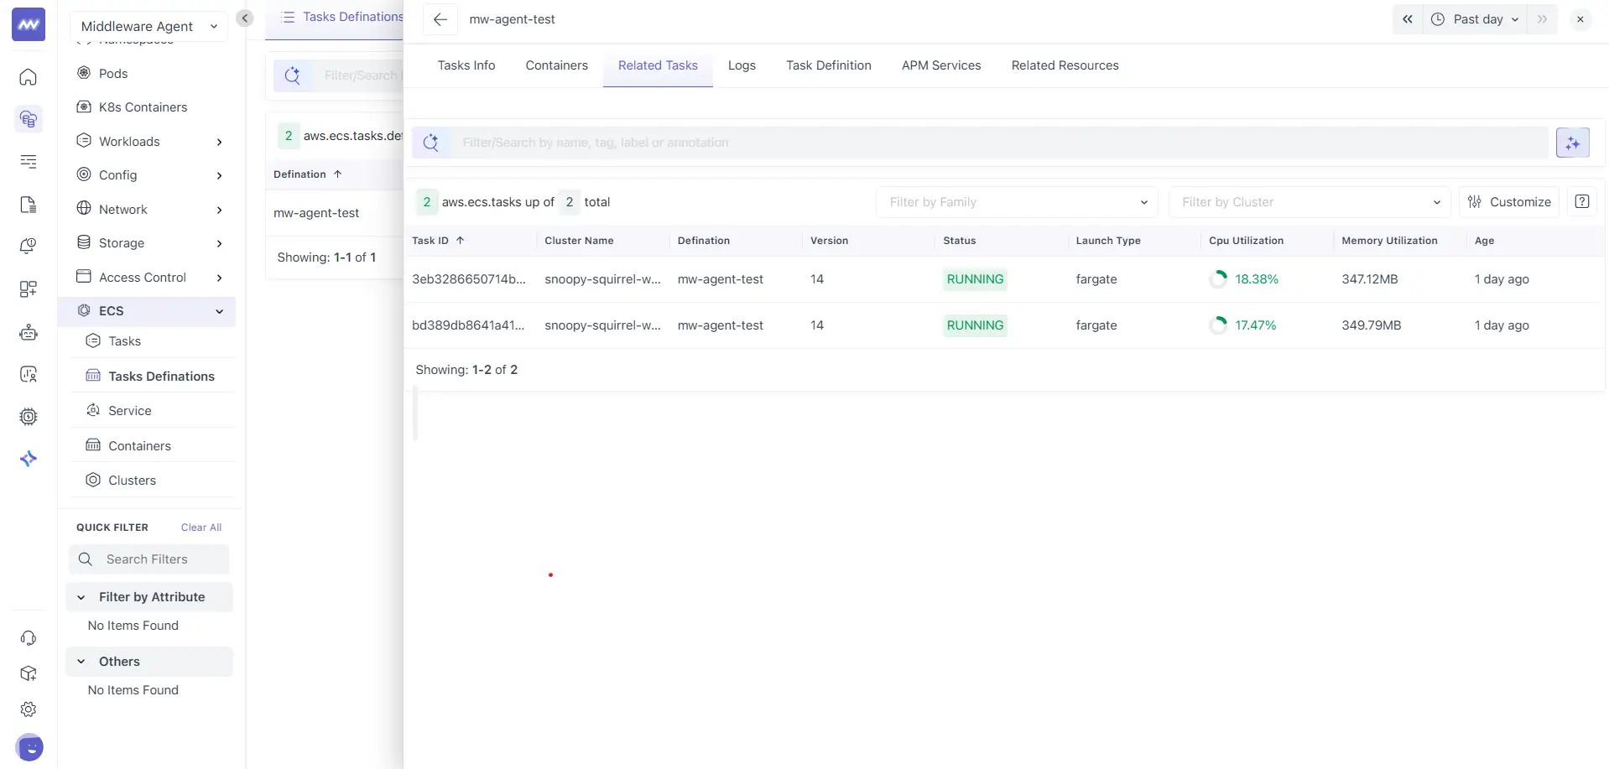View Alerts by clicking the bell icon
Screen dimensions: 1609x769
click(28, 246)
